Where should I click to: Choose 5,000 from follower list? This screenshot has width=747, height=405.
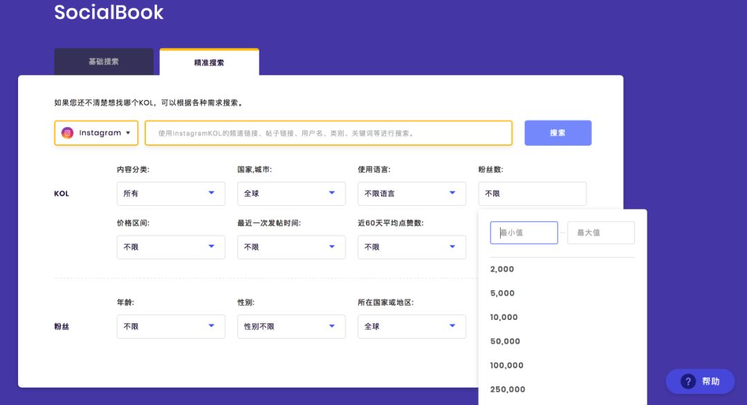pos(502,293)
